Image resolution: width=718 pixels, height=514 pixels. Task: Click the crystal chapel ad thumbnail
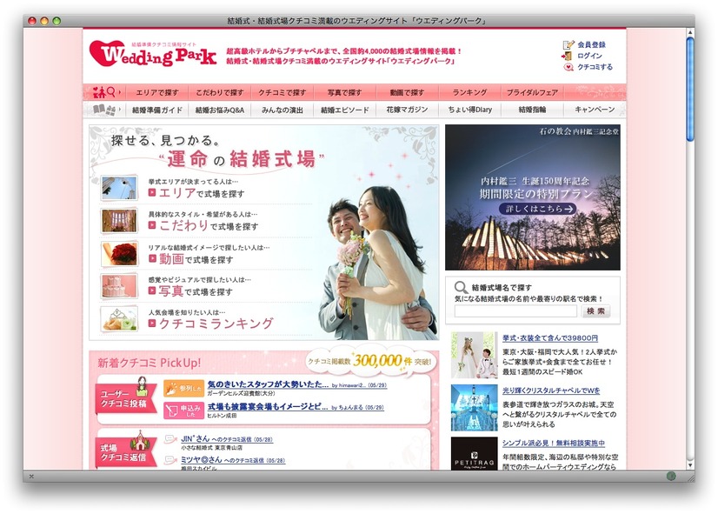coord(474,408)
